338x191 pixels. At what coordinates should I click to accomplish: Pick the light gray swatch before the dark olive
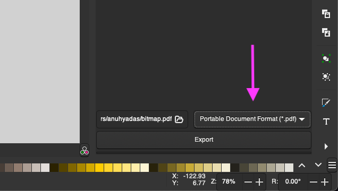click(45, 168)
